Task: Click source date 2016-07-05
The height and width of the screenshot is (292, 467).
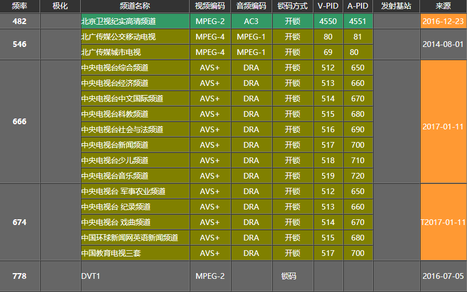Action: [x=443, y=276]
